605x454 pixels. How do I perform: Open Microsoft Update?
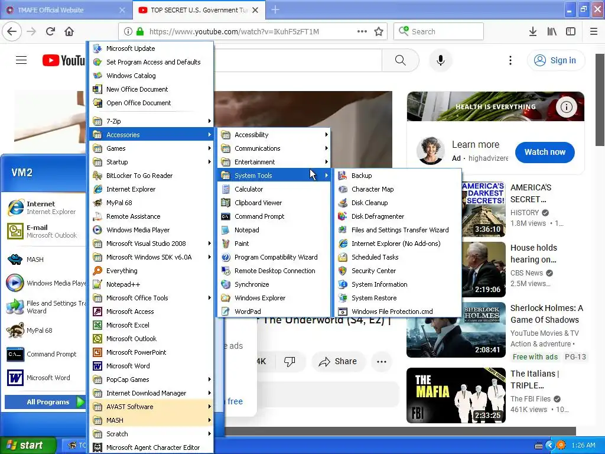coord(151,48)
